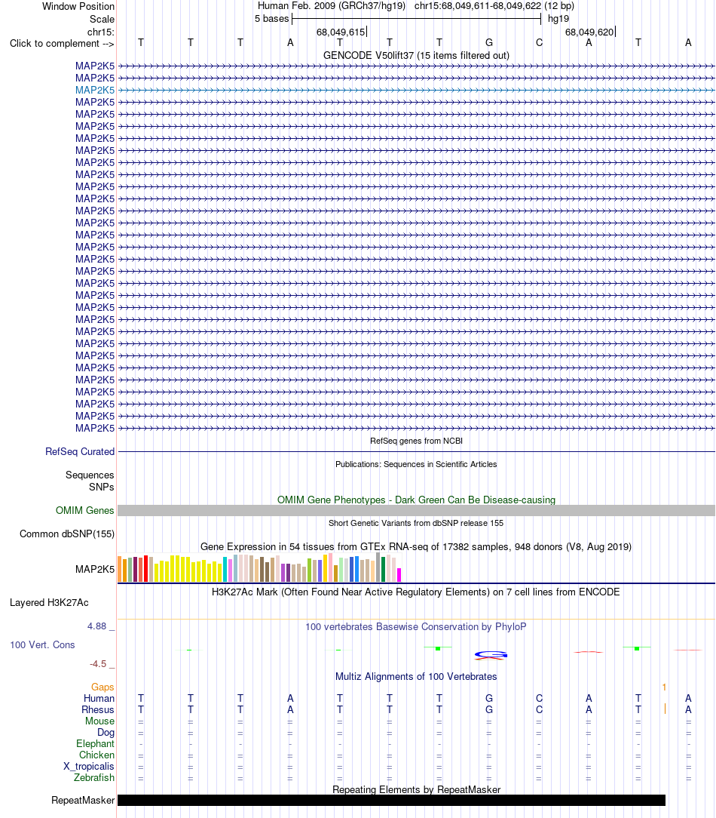Image resolution: width=716 pixels, height=818 pixels.
Task: Click 'Human Feb. 2009 (GRCh37/hg19)' heading
Action: click(332, 6)
